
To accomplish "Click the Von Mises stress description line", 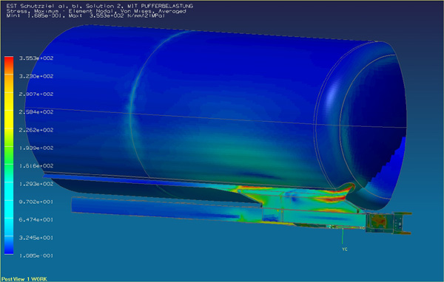I will (96, 11).
